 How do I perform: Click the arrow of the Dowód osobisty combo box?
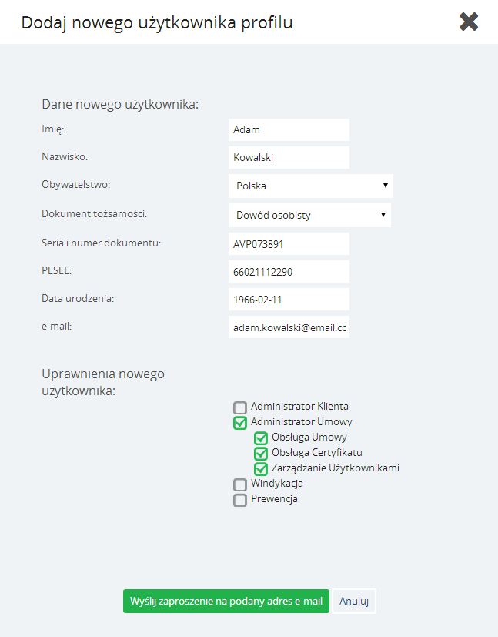coord(383,214)
